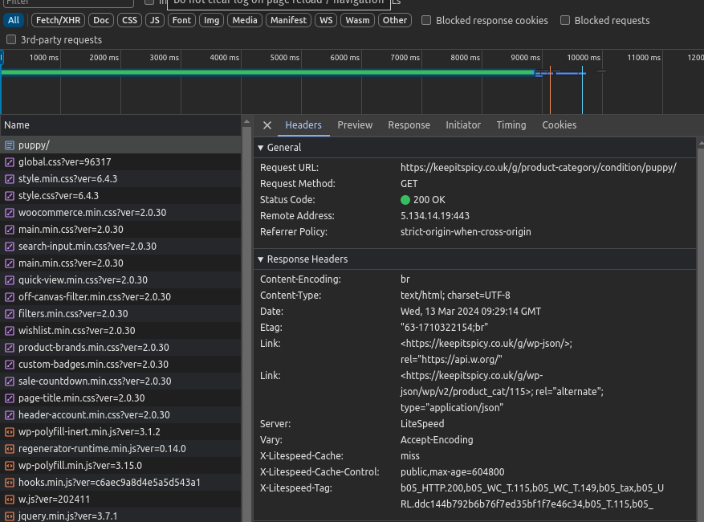Filter requests by Other type
This screenshot has height=522, width=704.
[395, 20]
